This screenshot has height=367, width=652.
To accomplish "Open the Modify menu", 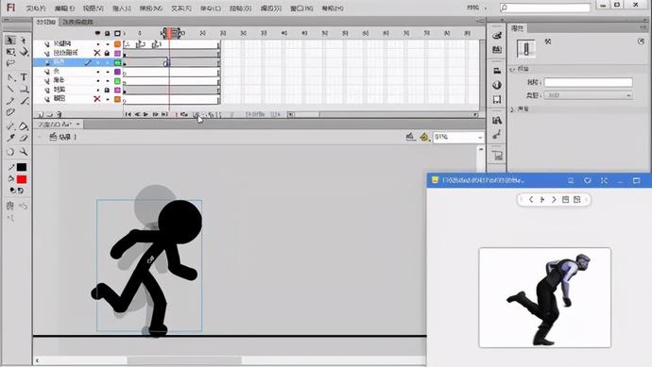I will 151,8.
